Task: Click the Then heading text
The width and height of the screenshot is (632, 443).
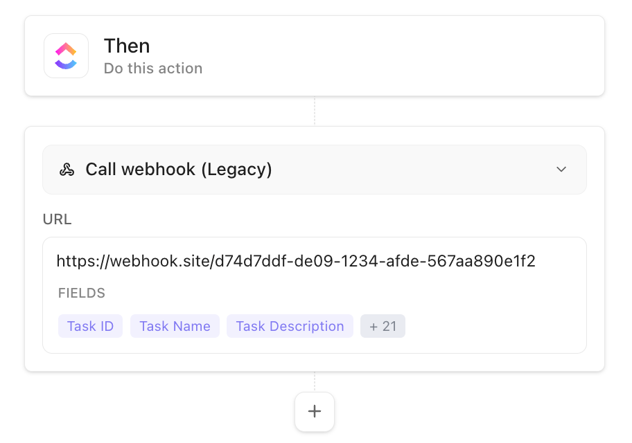Action: click(x=127, y=46)
